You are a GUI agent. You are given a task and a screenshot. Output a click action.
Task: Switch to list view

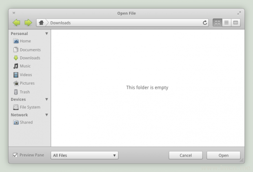(x=226, y=23)
